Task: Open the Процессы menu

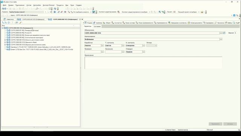Action: click(60, 5)
